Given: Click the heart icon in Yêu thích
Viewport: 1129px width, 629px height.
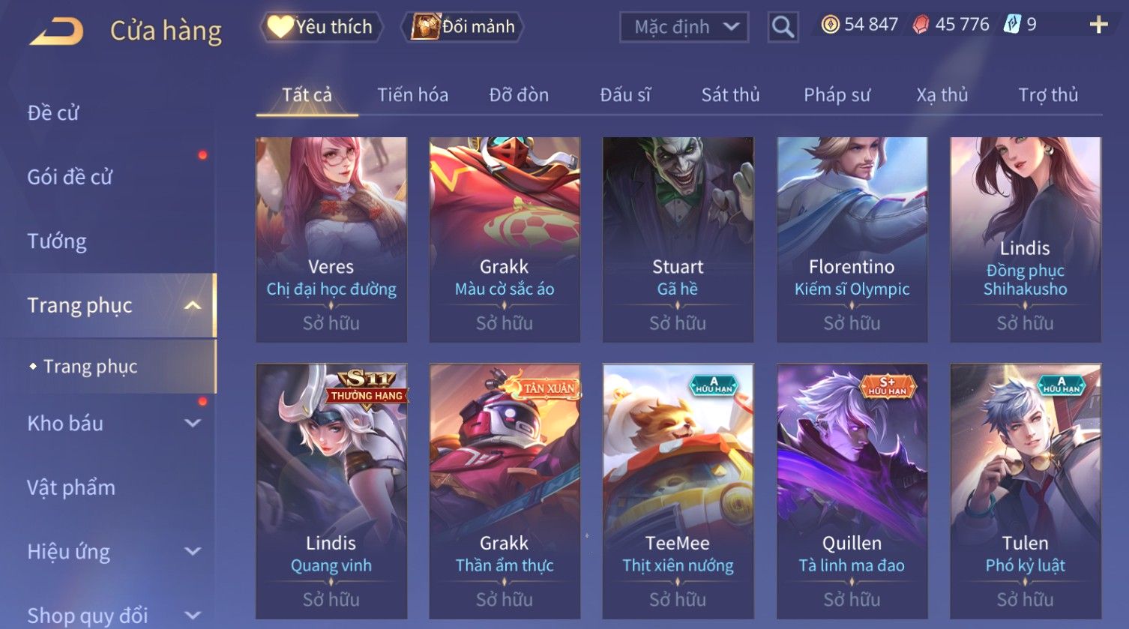Looking at the screenshot, I should point(280,27).
